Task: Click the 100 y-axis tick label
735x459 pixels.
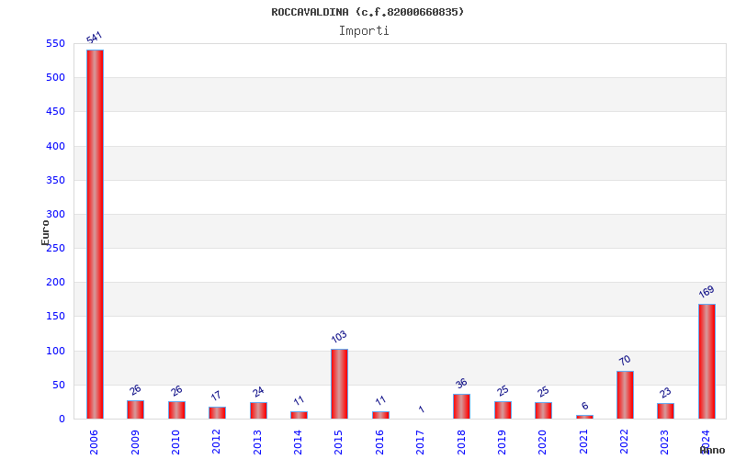Action: click(x=55, y=351)
